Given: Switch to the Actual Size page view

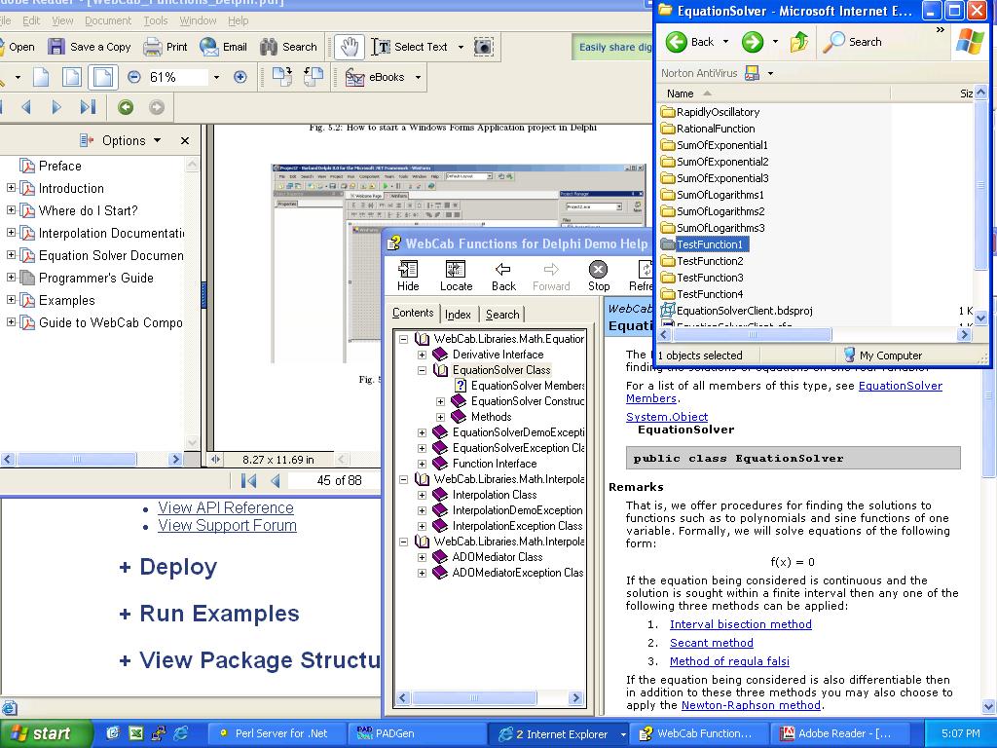Looking at the screenshot, I should coord(41,77).
